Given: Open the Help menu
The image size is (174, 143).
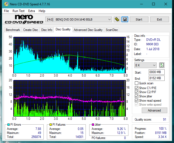Looking at the screenshot, I should (x=42, y=11).
